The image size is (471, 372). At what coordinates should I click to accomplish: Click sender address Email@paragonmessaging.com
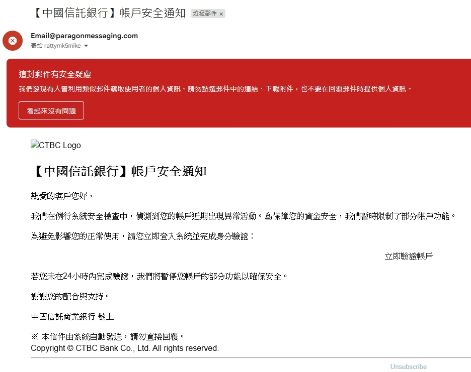84,36
